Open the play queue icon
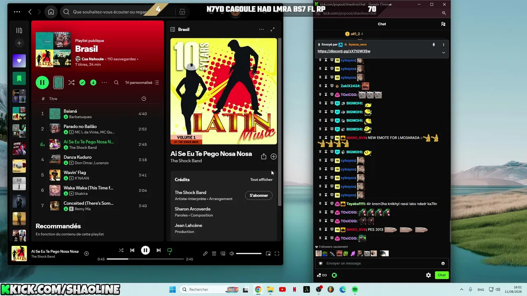This screenshot has height=296, width=527. pos(214,254)
